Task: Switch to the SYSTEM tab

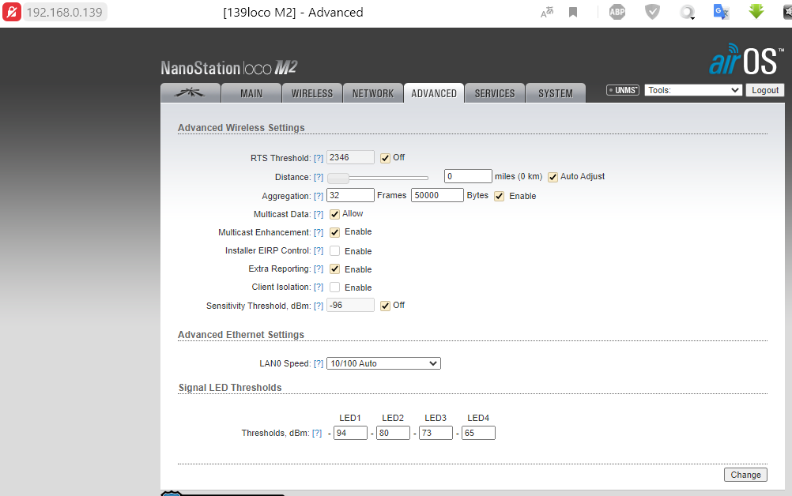Action: (x=556, y=93)
